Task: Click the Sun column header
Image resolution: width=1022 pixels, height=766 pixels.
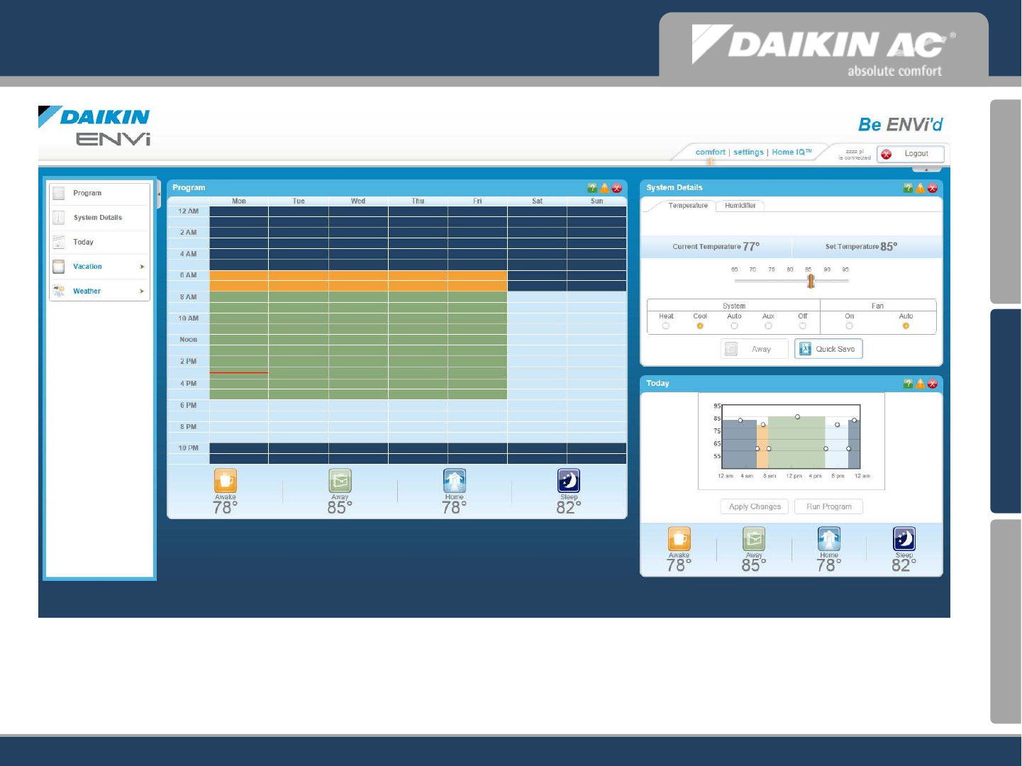Action: point(596,201)
